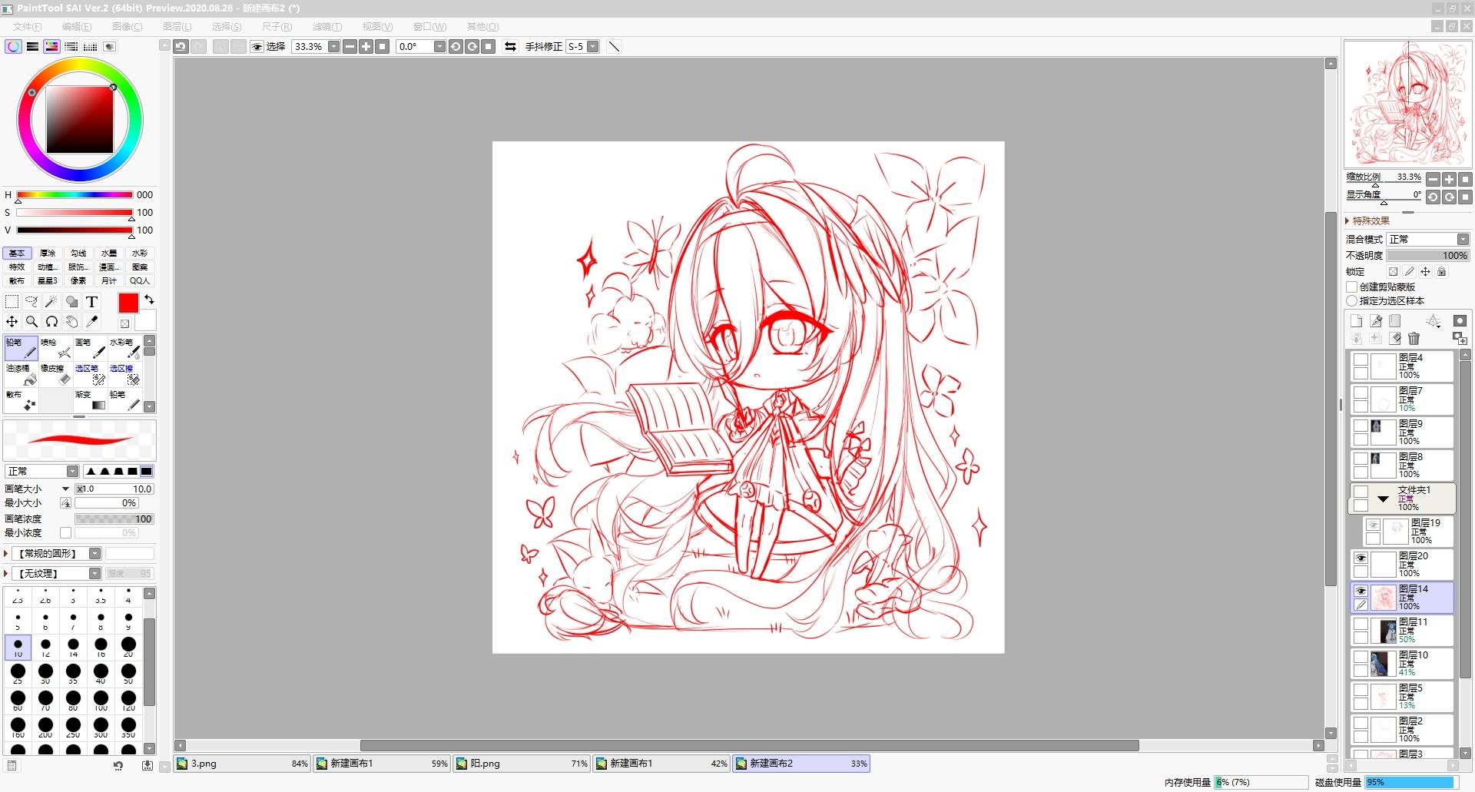The width and height of the screenshot is (1475, 792).
Task: Delete layer with the trash can icon
Action: coord(1414,338)
